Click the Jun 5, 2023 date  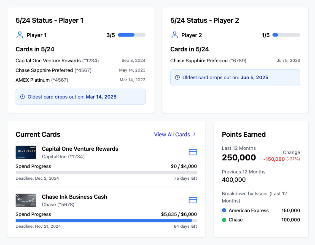click(x=288, y=60)
